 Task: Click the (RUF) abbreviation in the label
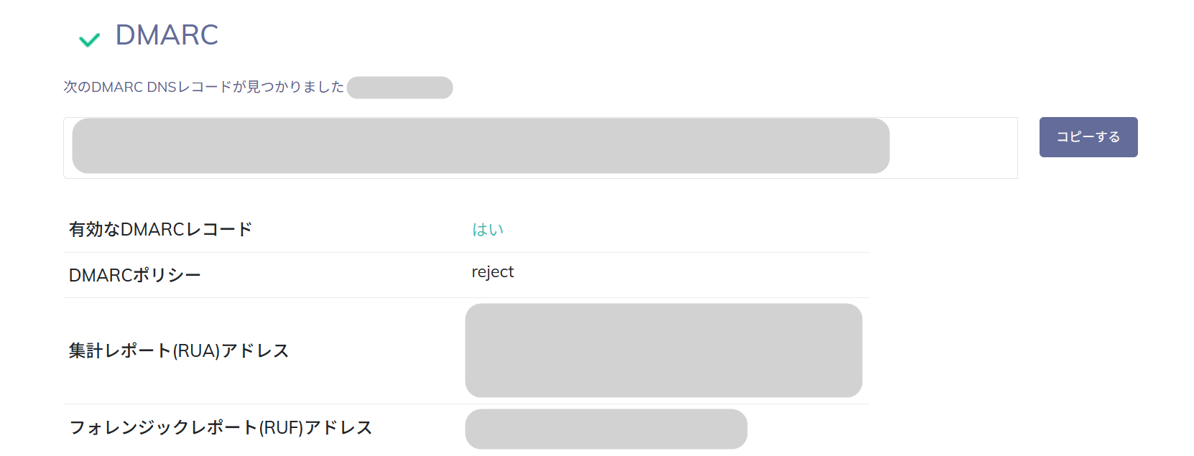pos(281,428)
